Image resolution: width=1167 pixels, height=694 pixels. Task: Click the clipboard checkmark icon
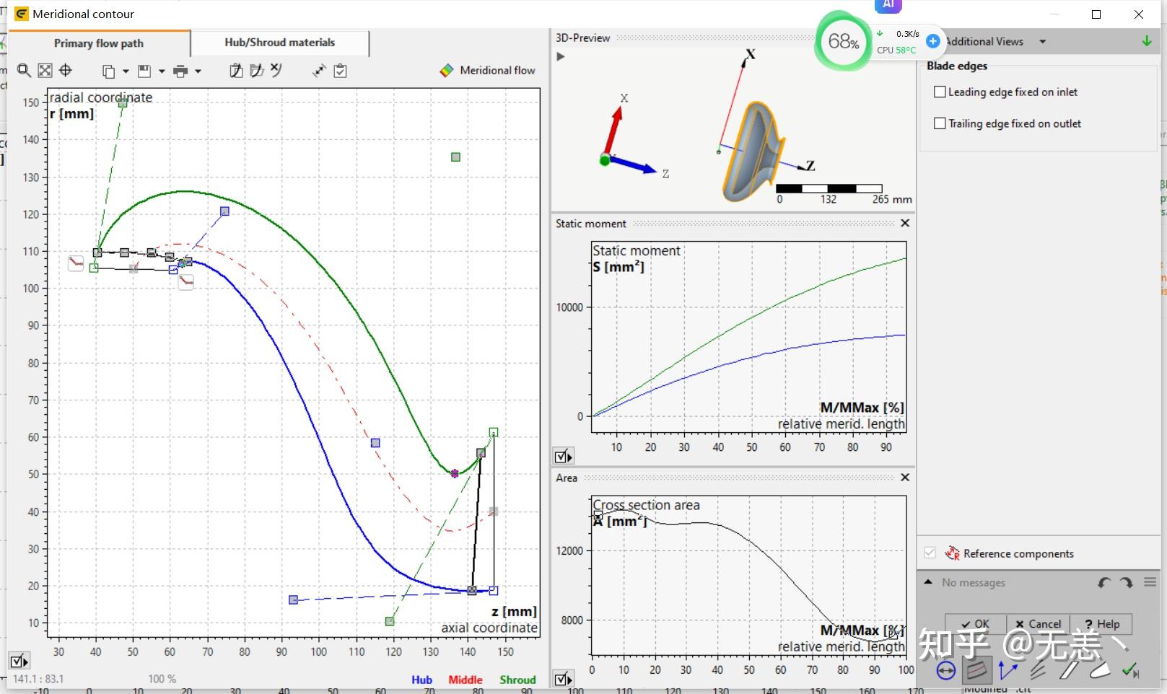click(341, 71)
